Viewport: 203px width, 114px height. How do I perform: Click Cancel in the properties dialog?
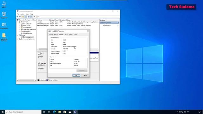tap(85, 75)
